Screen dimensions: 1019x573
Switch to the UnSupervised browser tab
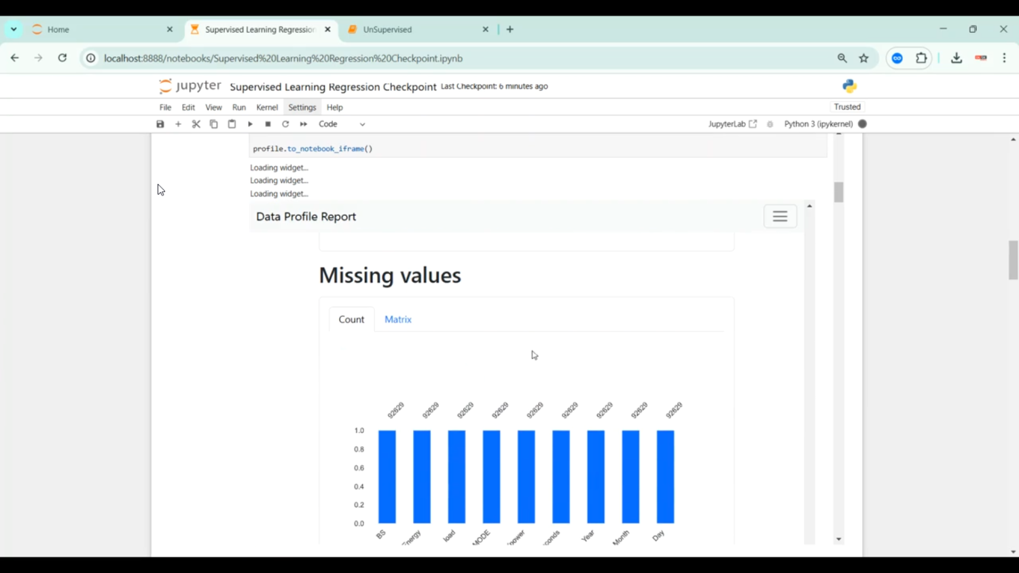(418, 29)
